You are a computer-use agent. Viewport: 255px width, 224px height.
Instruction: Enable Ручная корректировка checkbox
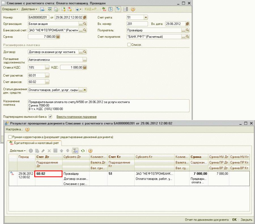click(10, 137)
